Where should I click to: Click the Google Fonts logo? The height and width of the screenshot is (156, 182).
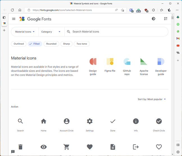(x=35, y=19)
